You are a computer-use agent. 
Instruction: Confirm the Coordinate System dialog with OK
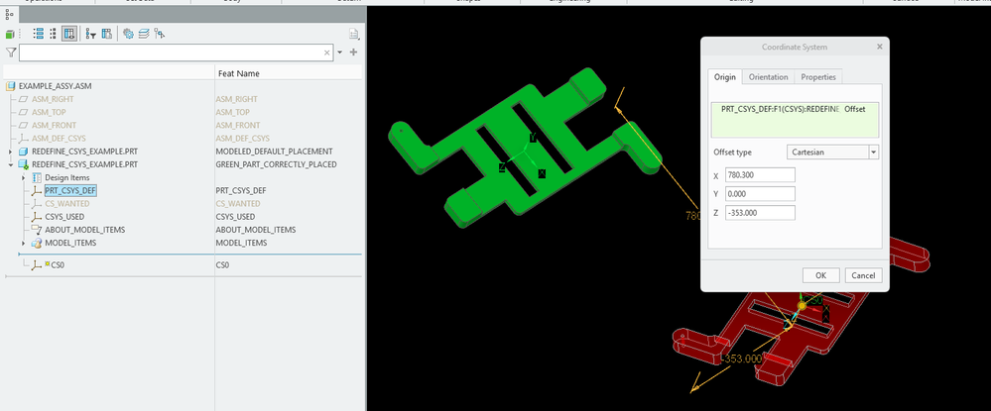click(x=820, y=275)
